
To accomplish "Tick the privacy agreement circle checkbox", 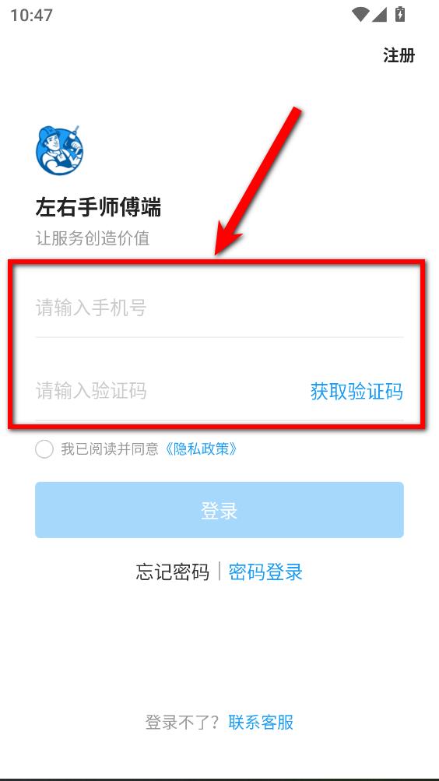I will click(44, 449).
